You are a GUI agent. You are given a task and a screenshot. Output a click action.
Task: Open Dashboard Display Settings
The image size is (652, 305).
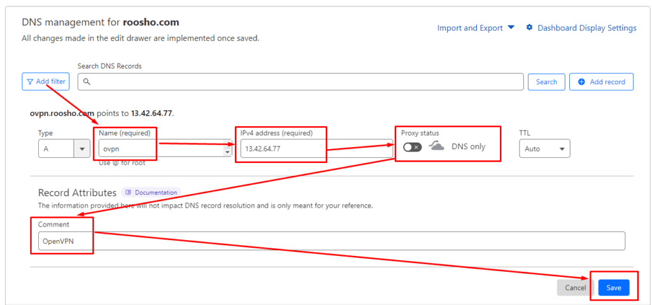(586, 28)
